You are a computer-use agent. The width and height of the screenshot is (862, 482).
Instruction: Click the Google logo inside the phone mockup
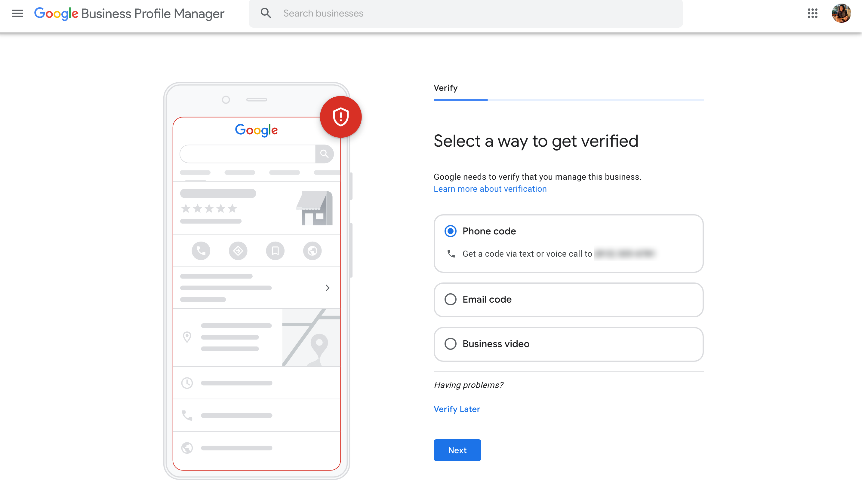[x=256, y=130]
